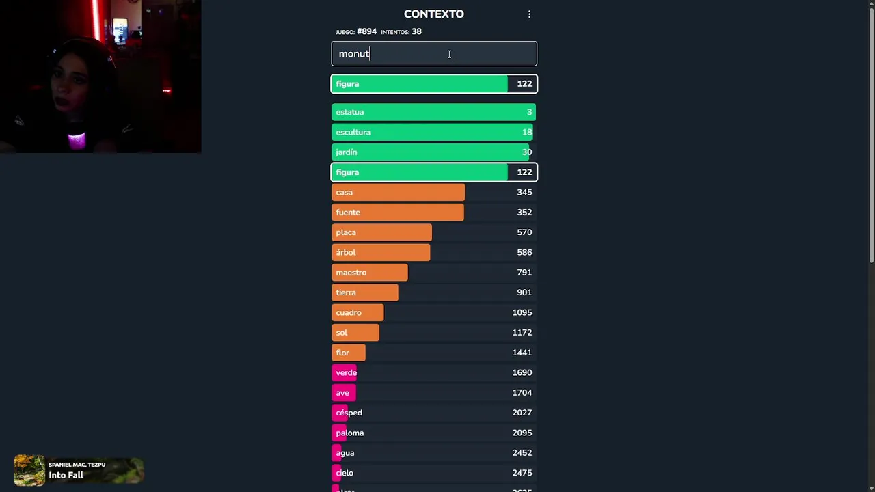Click the 'Into Fall' album art thumbnail
This screenshot has width=875, height=492.
[x=29, y=470]
